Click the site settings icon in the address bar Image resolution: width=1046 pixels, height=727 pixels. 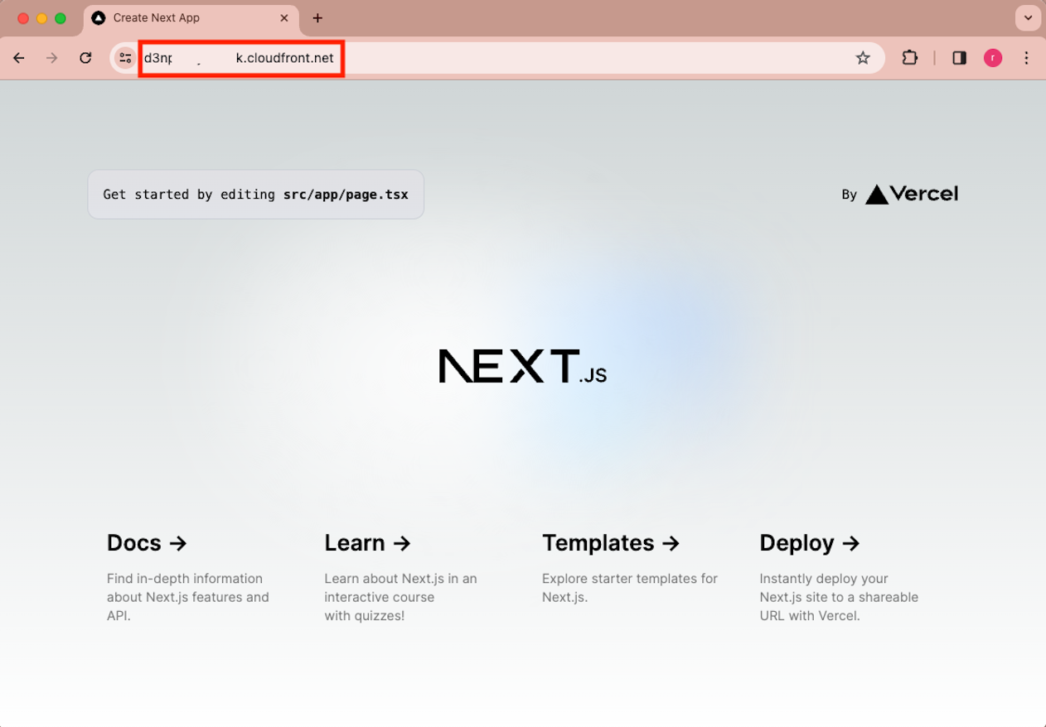pyautogui.click(x=124, y=58)
